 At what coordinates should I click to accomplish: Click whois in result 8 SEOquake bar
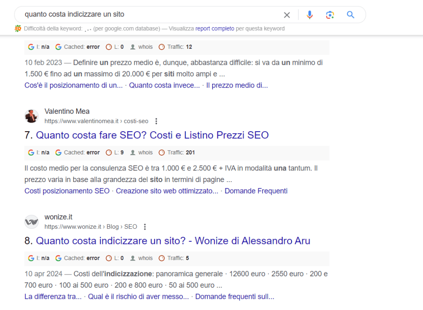click(x=141, y=258)
